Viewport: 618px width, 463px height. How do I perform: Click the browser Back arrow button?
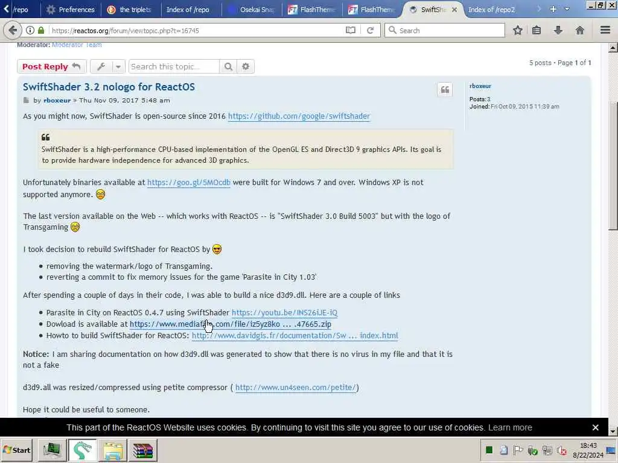pos(13,30)
